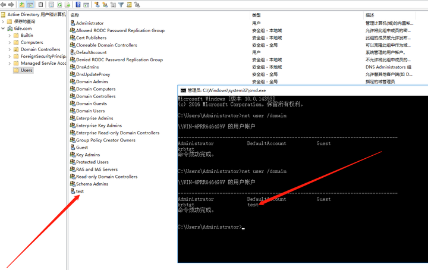
Task: Click the Back arrow in the toolbar
Action: 4,5
